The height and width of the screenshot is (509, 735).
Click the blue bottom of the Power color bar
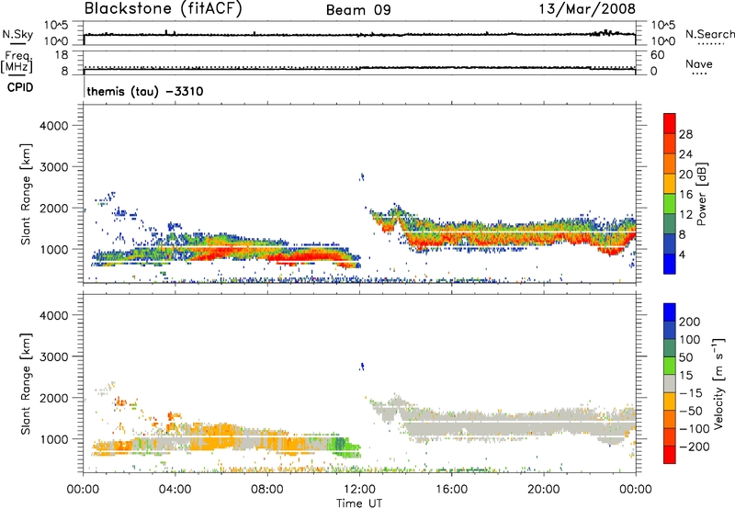click(670, 264)
